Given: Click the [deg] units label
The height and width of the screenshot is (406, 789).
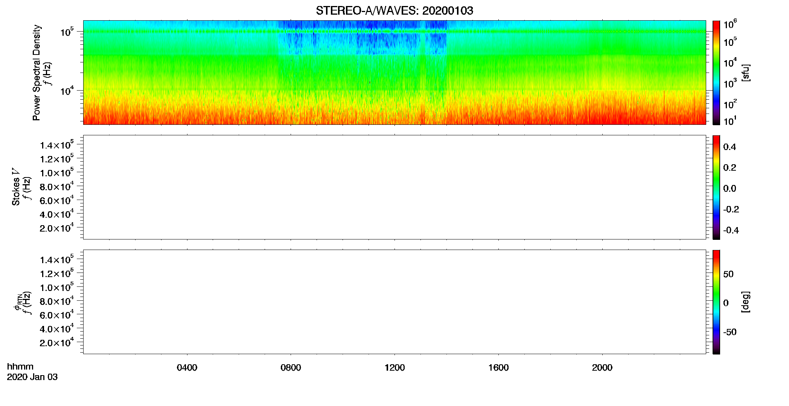Looking at the screenshot, I should click(746, 302).
